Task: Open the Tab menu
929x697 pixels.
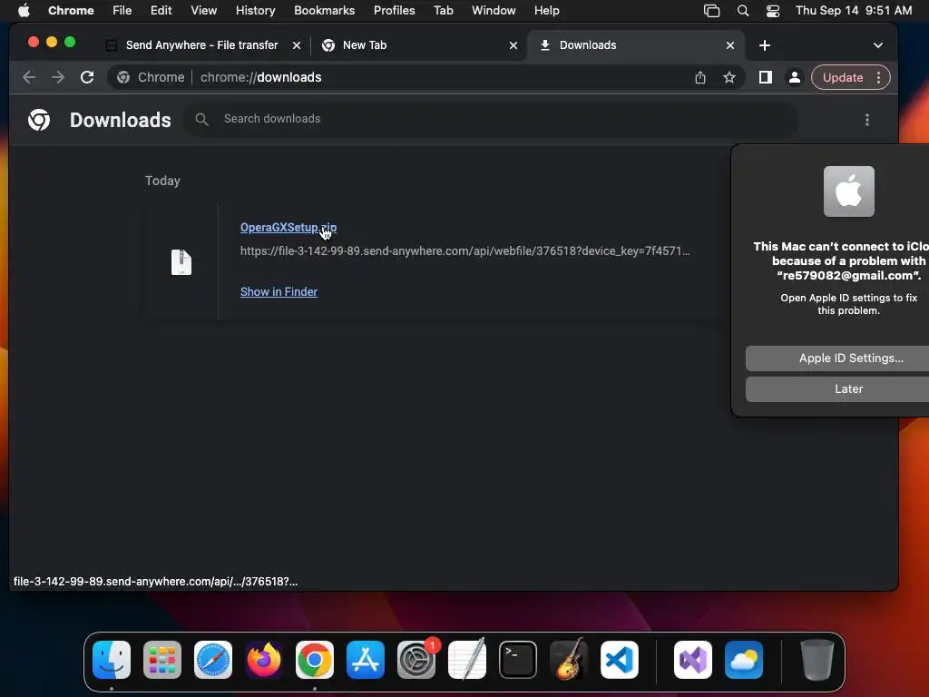Action: [x=443, y=11]
